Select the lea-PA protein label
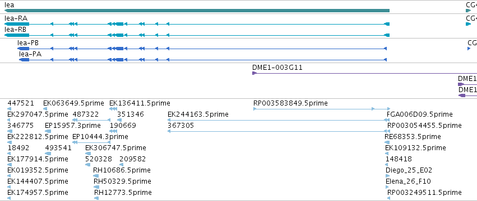This screenshot has width=477, height=201. point(30,54)
